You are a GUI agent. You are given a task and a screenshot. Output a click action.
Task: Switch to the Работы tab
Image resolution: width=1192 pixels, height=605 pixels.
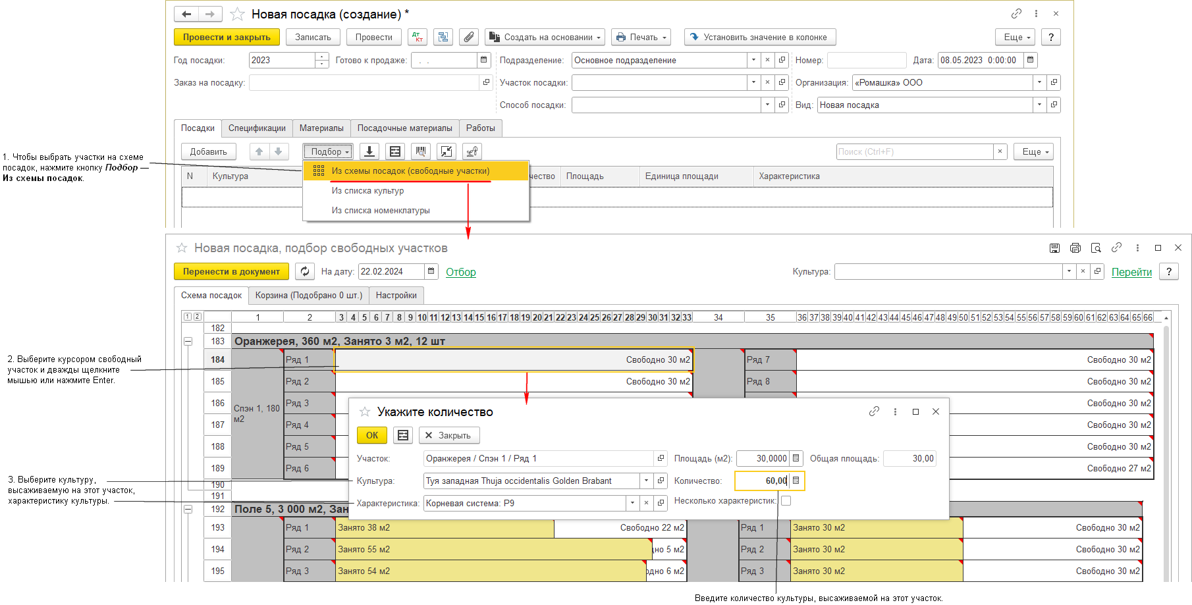point(481,128)
